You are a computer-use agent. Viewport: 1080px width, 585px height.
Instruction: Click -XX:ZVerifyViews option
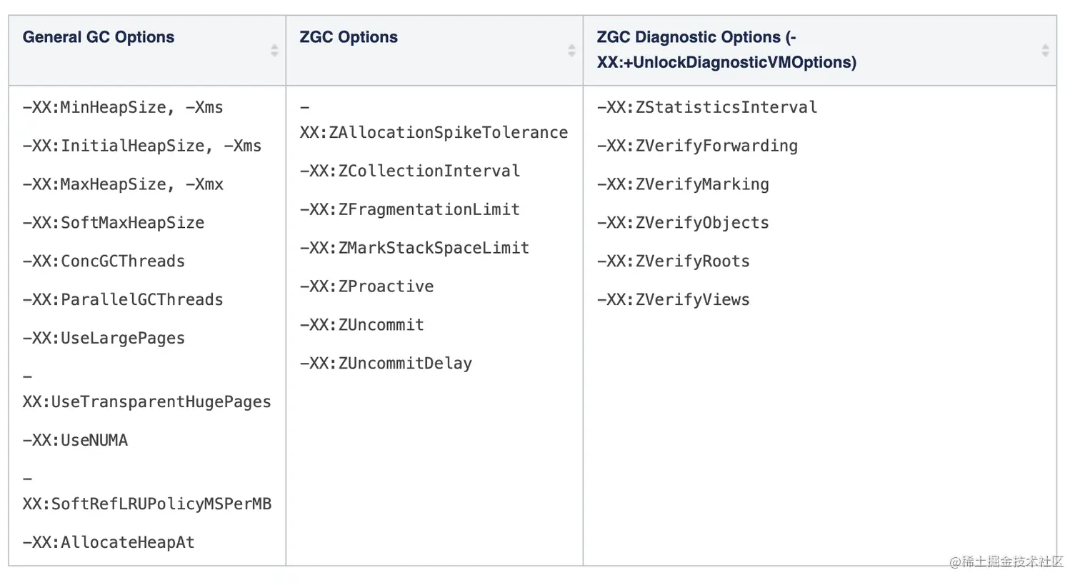pyautogui.click(x=674, y=300)
